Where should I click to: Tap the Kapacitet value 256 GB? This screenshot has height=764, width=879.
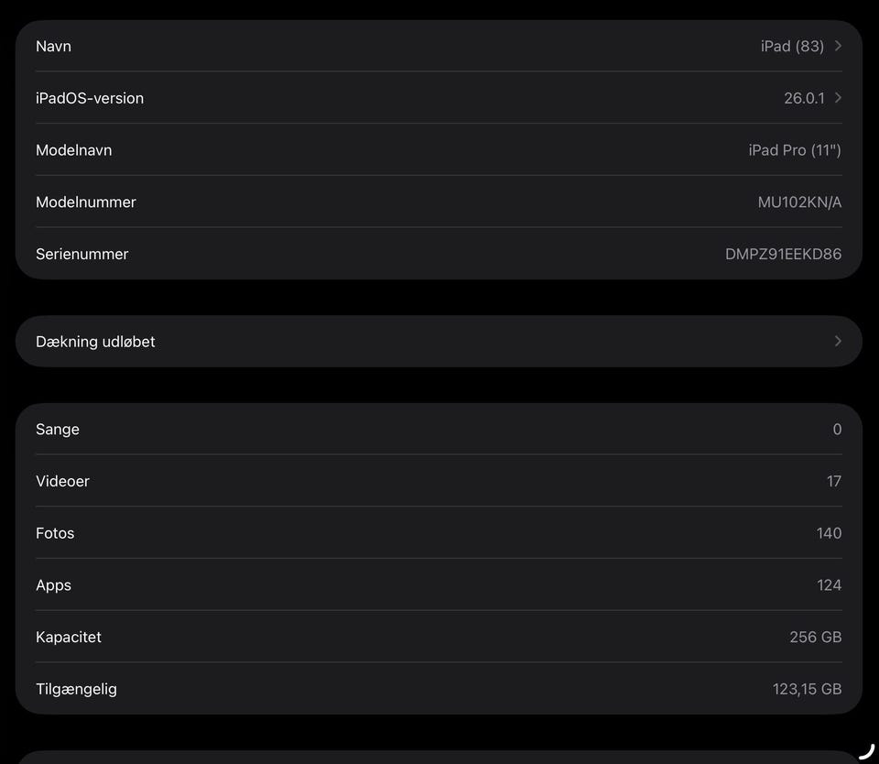[815, 637]
